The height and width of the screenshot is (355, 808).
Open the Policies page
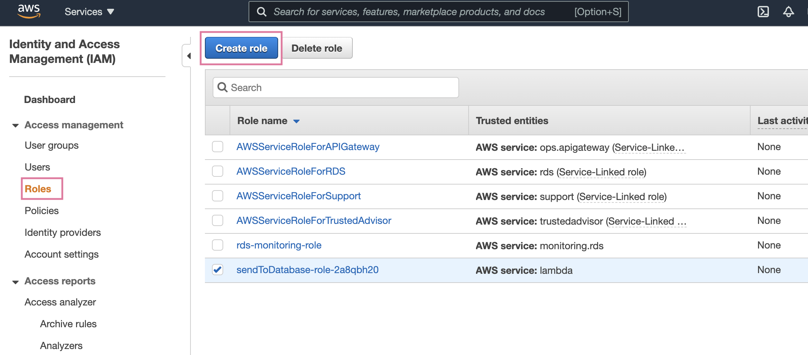[42, 211]
